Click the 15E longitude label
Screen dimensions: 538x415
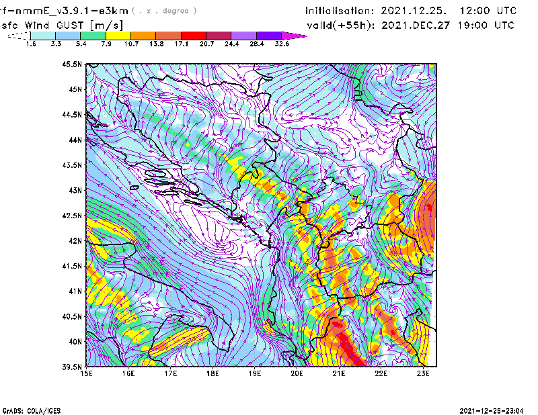tap(86, 373)
